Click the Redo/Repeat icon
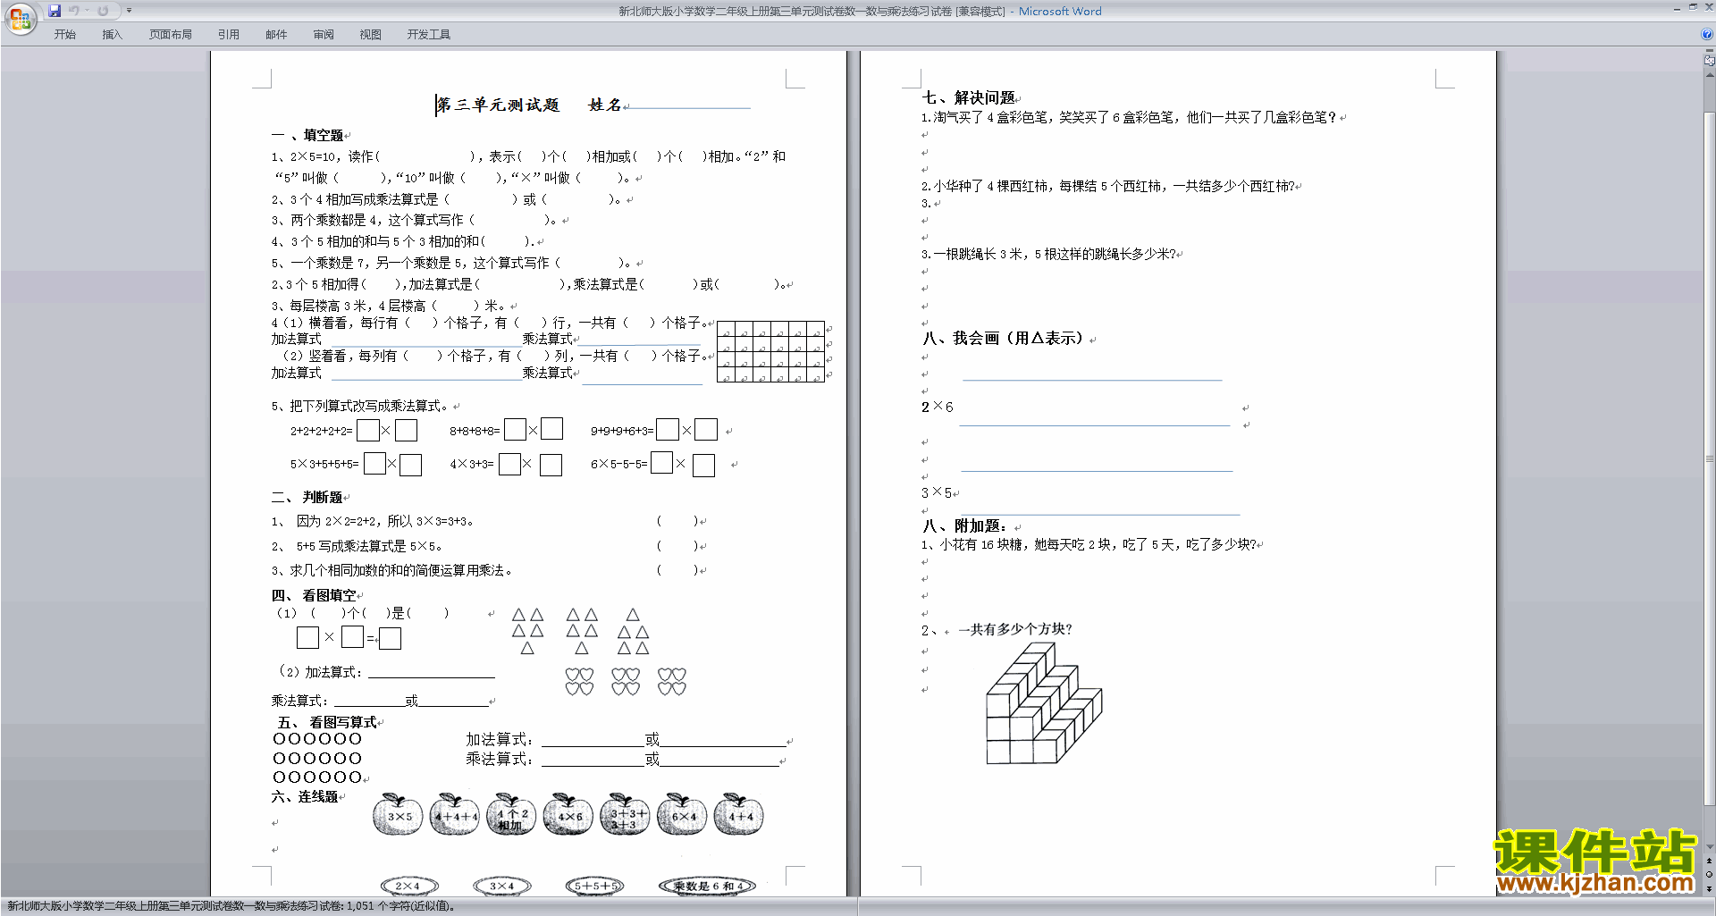This screenshot has width=1716, height=916. (103, 11)
